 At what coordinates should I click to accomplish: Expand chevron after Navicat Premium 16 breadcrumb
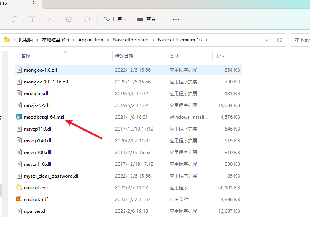click(x=206, y=40)
